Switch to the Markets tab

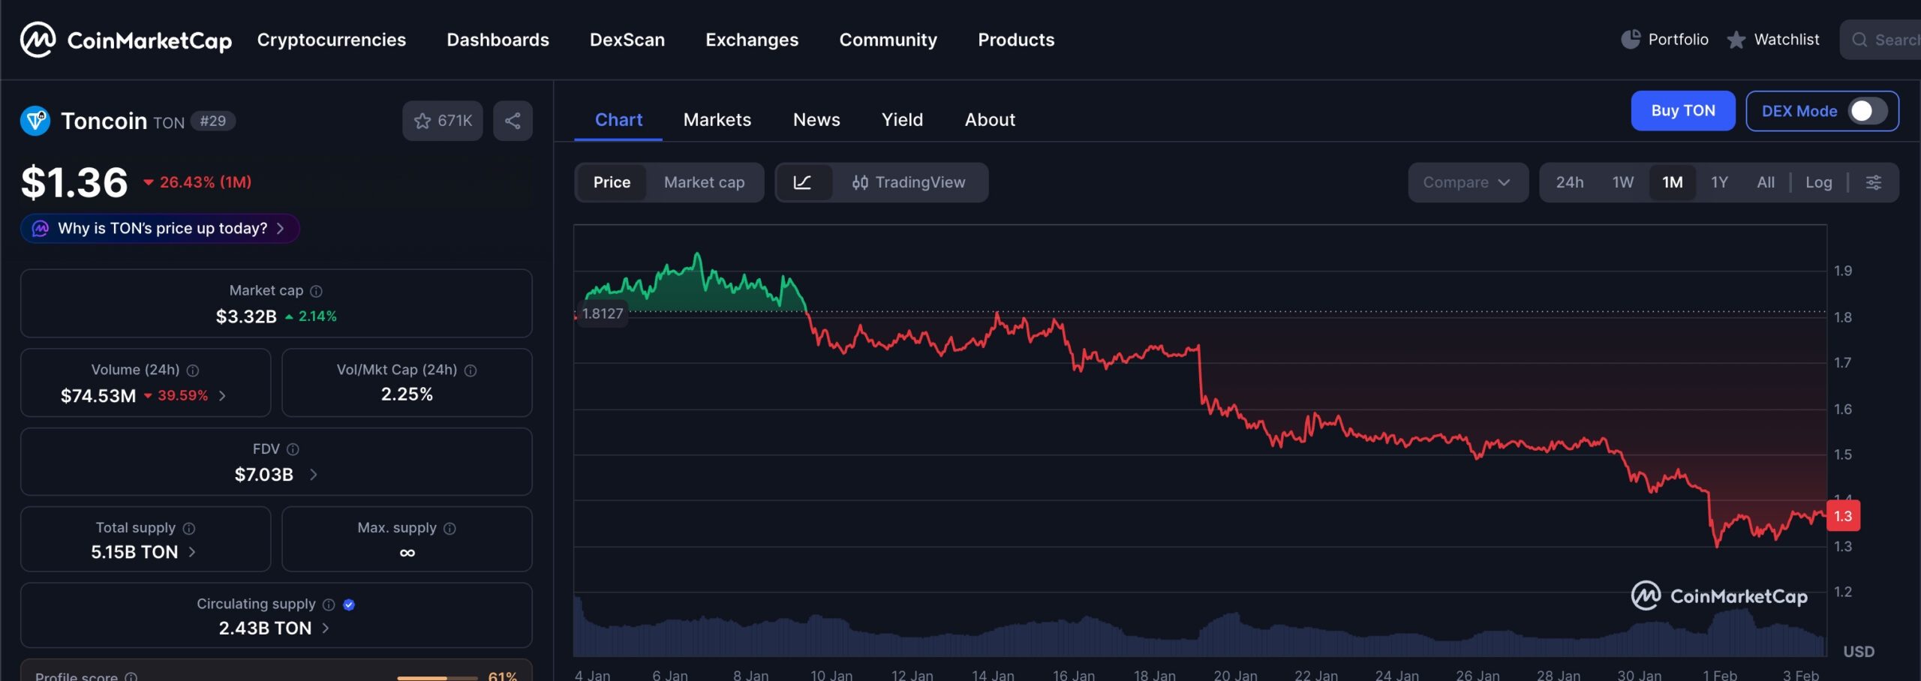point(717,120)
